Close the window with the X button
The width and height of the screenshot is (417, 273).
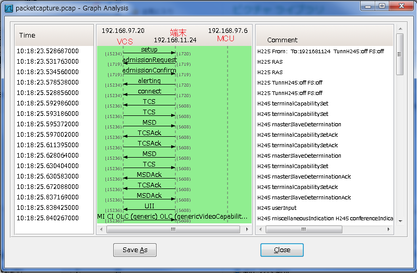pyautogui.click(x=401, y=6)
